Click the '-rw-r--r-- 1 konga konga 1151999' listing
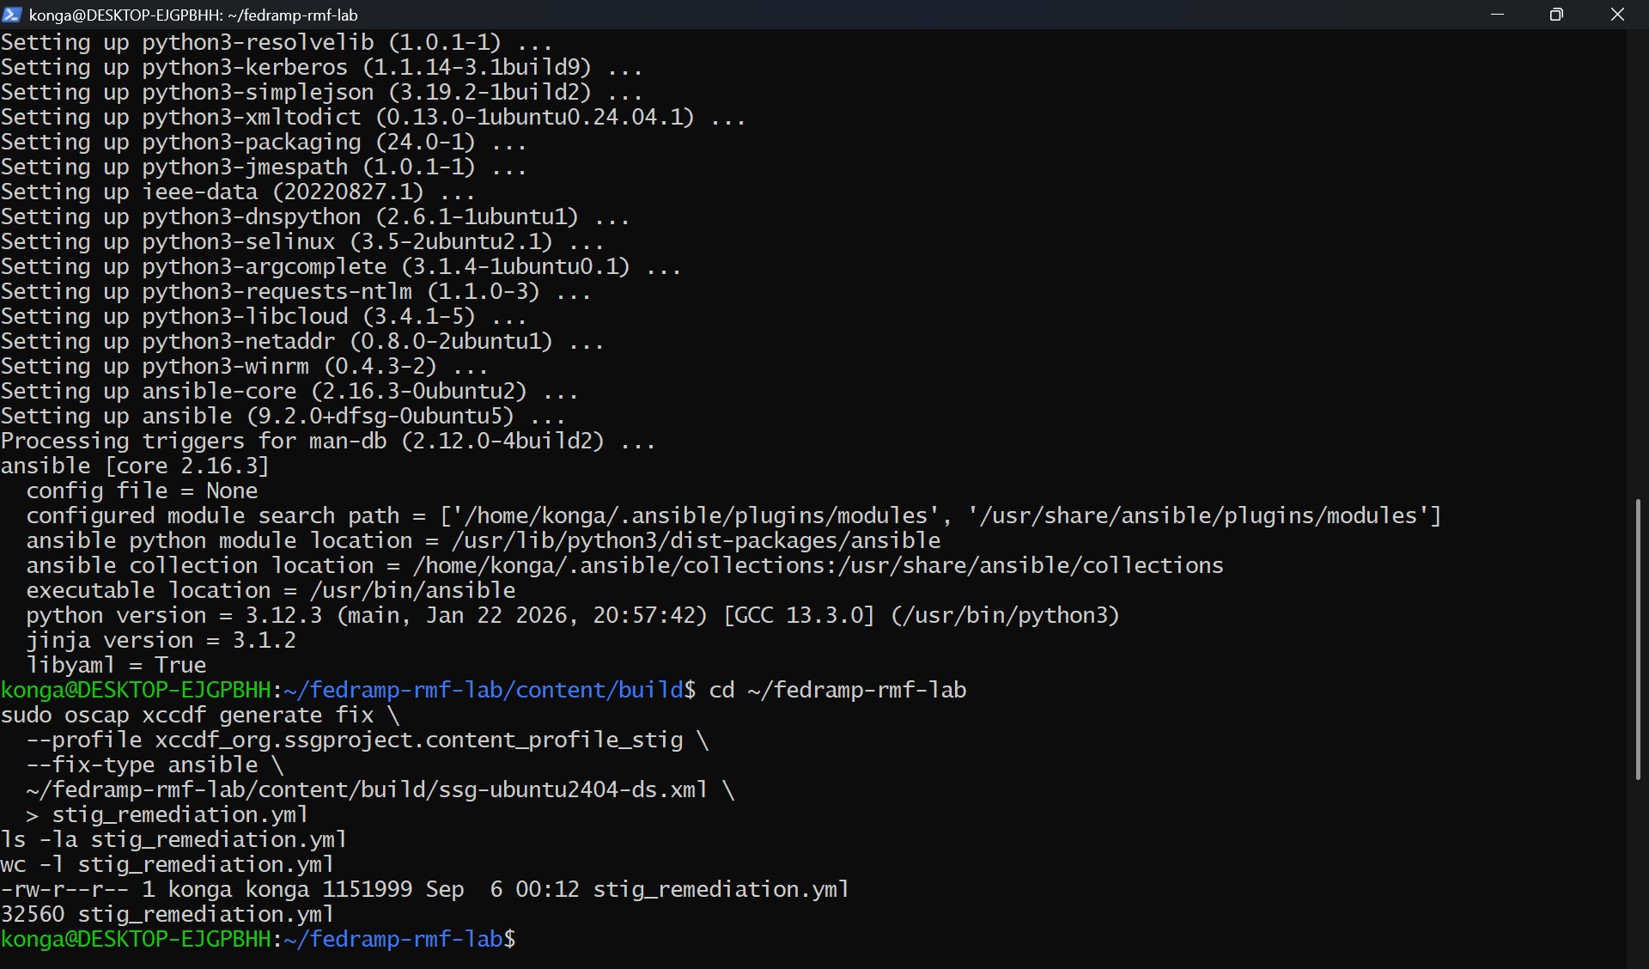 (x=425, y=889)
